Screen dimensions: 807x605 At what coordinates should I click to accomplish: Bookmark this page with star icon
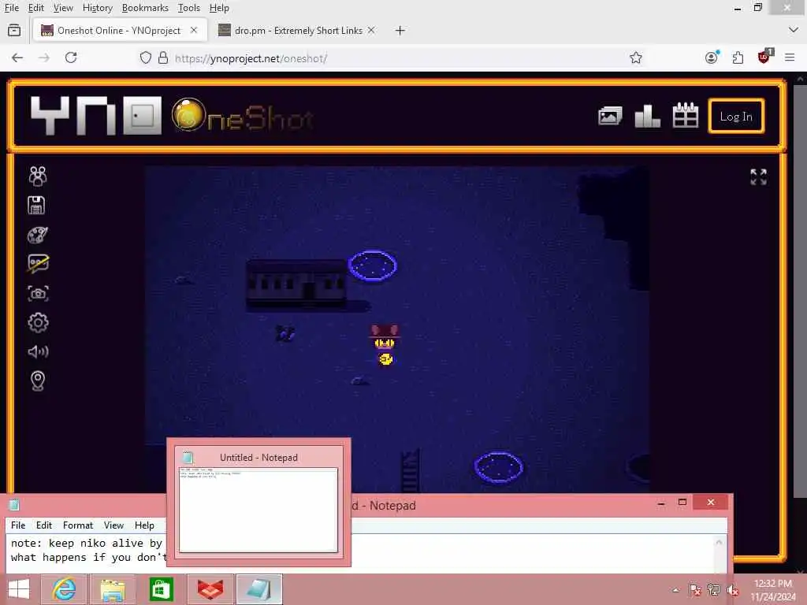[636, 58]
